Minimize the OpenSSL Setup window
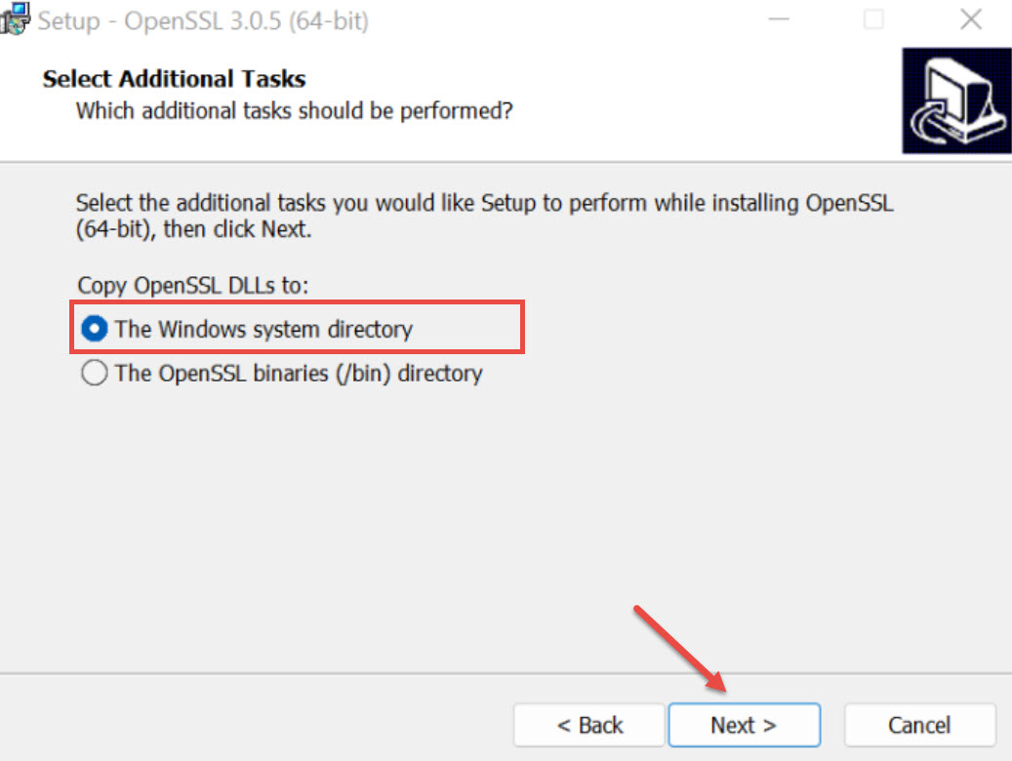 780,20
